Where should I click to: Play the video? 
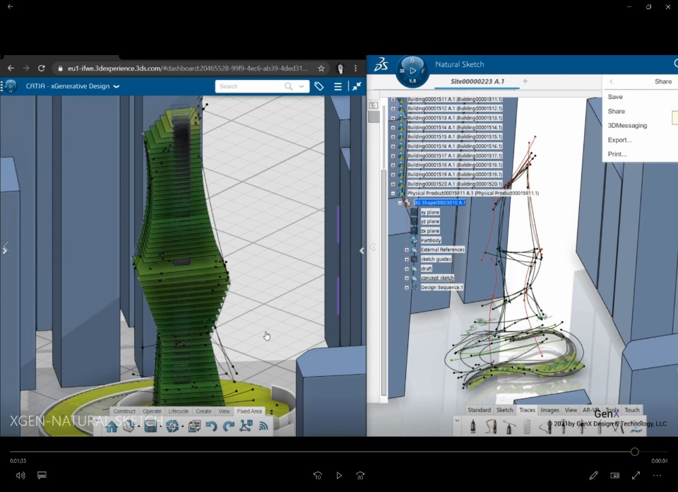(x=339, y=476)
